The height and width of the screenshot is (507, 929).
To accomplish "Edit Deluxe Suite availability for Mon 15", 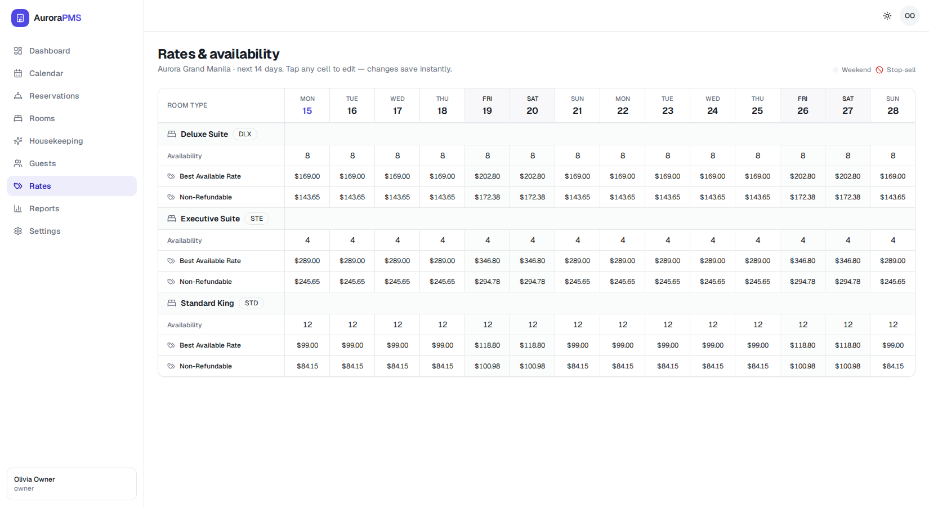I will 307,155.
